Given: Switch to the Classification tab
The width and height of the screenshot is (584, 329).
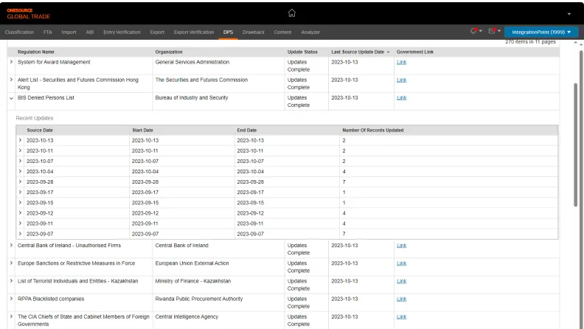Looking at the screenshot, I should click(x=19, y=32).
